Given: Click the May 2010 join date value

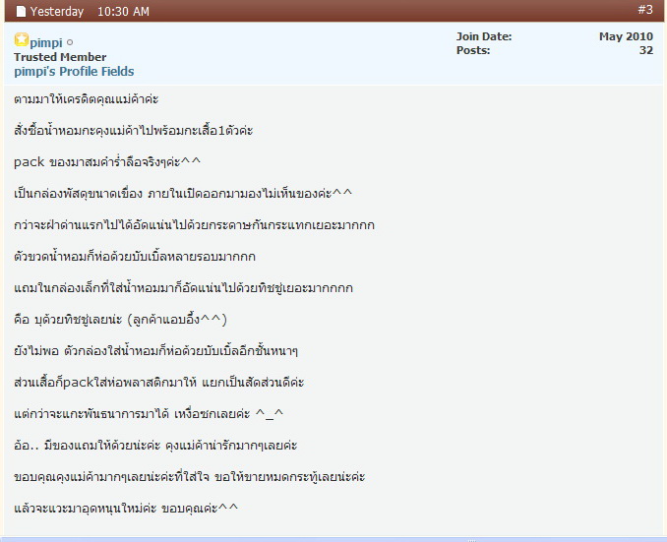Looking at the screenshot, I should [626, 36].
